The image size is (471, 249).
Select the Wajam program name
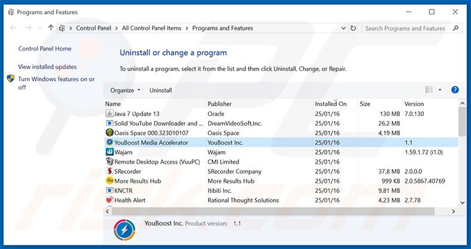[123, 152]
